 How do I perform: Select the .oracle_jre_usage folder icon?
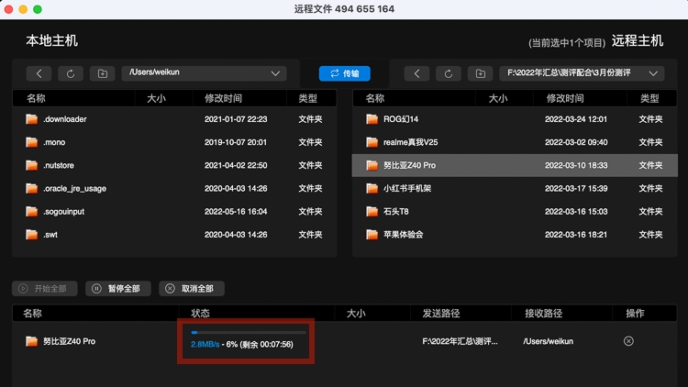click(x=31, y=188)
